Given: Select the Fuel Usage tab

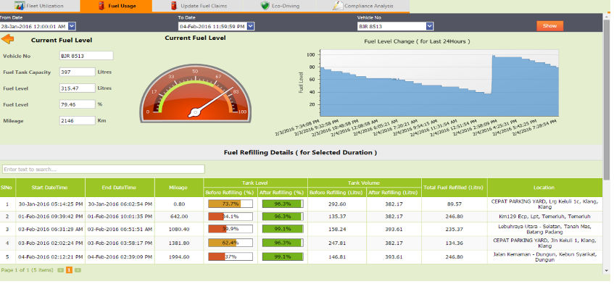Looking at the screenshot, I should (x=116, y=6).
